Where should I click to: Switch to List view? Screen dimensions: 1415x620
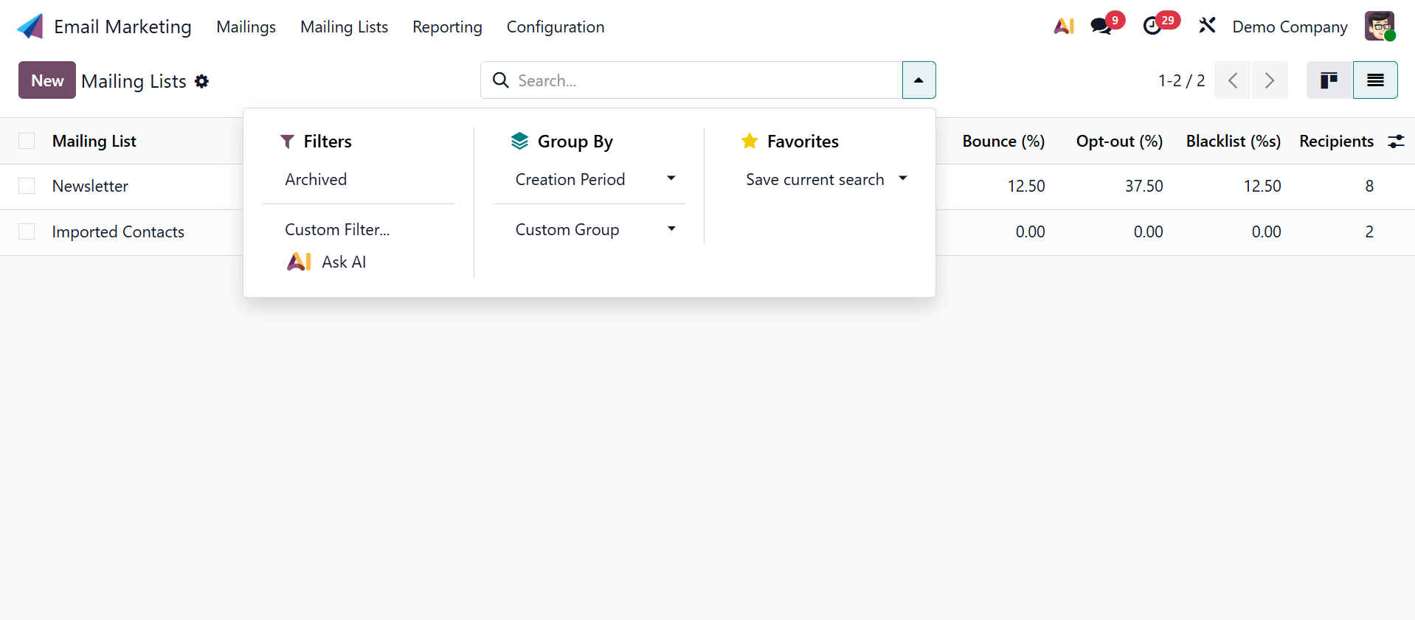(x=1375, y=80)
